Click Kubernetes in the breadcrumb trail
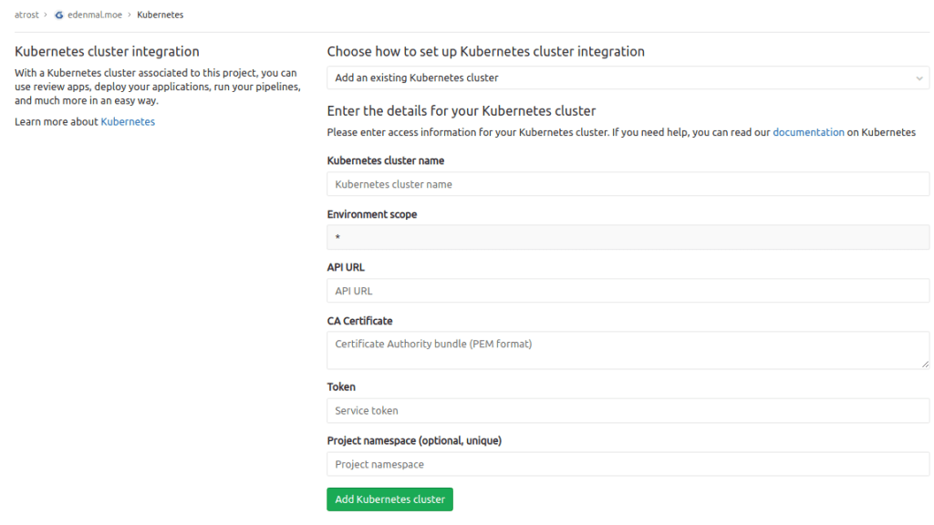This screenshot has height=525, width=934. 161,15
